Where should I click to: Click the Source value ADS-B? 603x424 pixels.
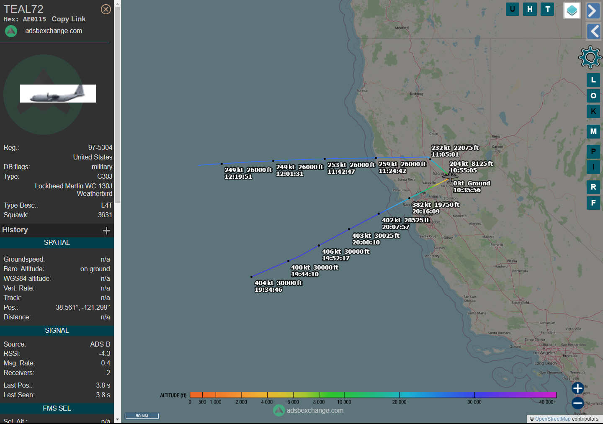click(100, 344)
